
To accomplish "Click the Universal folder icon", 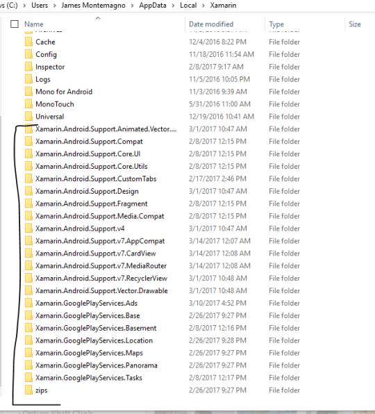I will (x=28, y=116).
